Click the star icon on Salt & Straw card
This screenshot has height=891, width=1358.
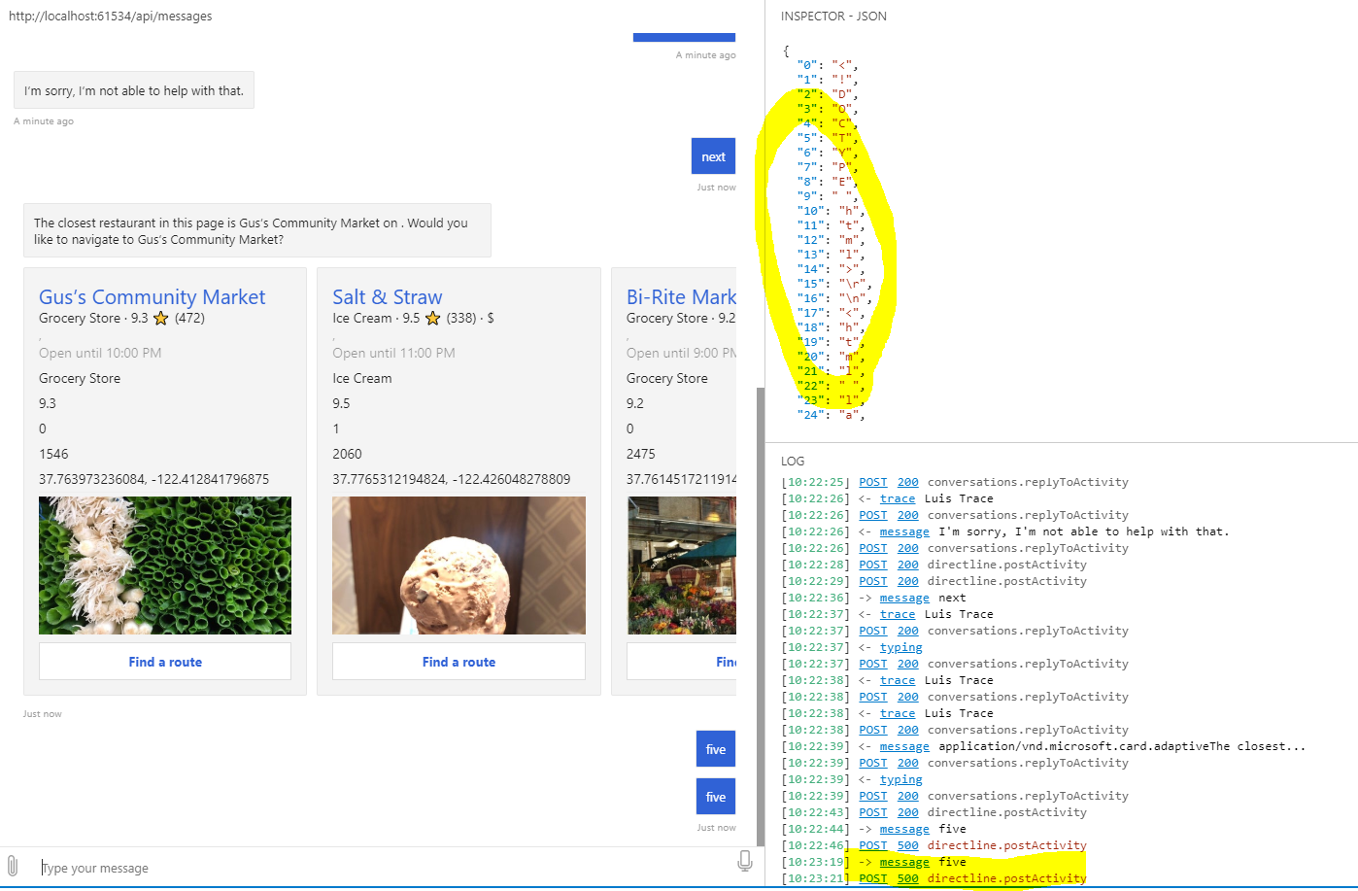pyautogui.click(x=433, y=319)
